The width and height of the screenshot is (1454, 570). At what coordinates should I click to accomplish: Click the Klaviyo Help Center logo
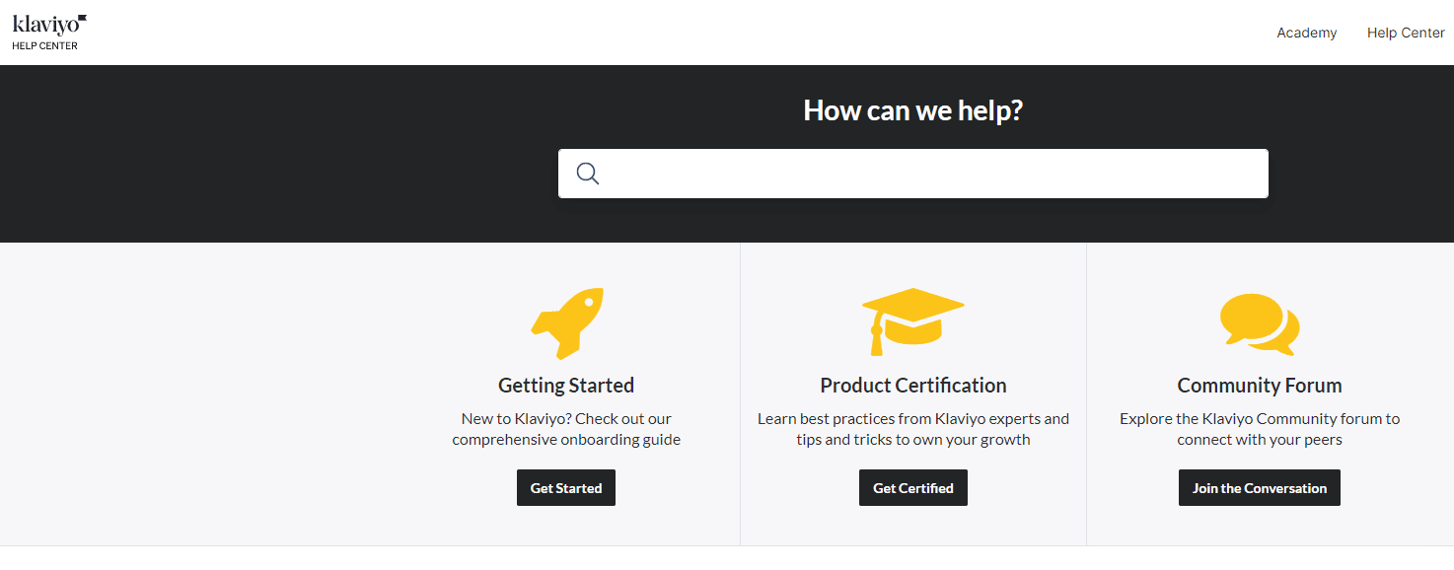(49, 32)
